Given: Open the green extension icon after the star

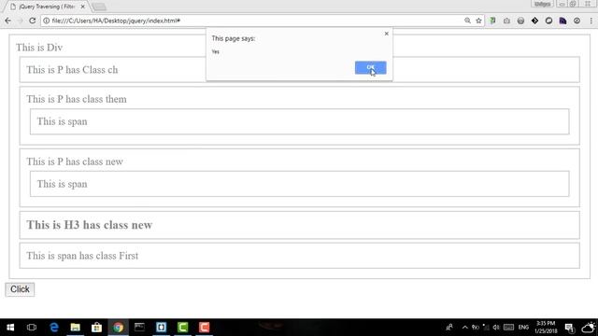Looking at the screenshot, I should point(492,21).
